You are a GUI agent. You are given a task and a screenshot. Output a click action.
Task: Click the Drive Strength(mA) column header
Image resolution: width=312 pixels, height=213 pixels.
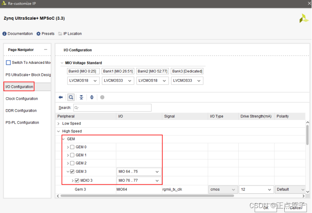click(x=256, y=116)
